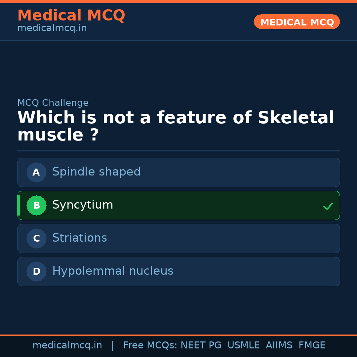Click the Skeletal muscle question heading
This screenshot has height=357, width=357.
[x=175, y=127]
